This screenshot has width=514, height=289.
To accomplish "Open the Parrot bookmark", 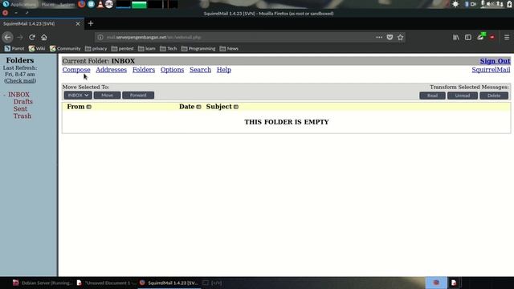I will 14,48.
